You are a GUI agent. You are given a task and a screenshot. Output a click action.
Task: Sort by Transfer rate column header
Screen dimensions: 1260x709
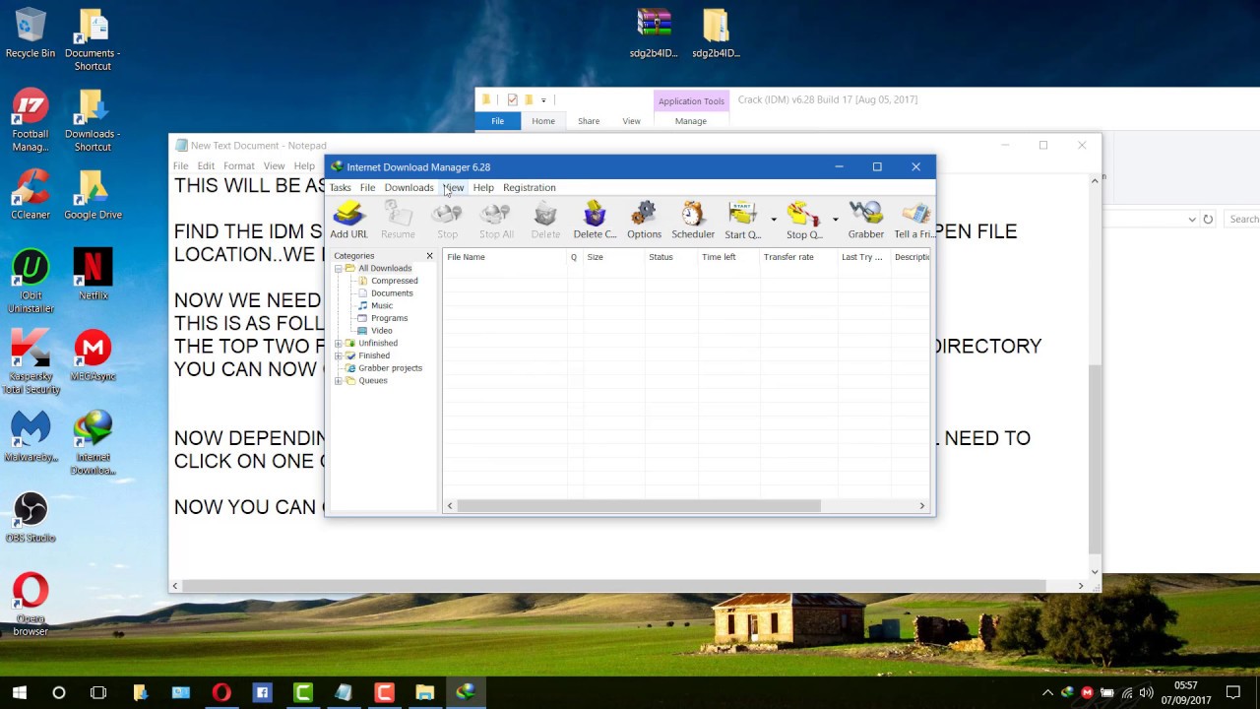click(x=798, y=257)
